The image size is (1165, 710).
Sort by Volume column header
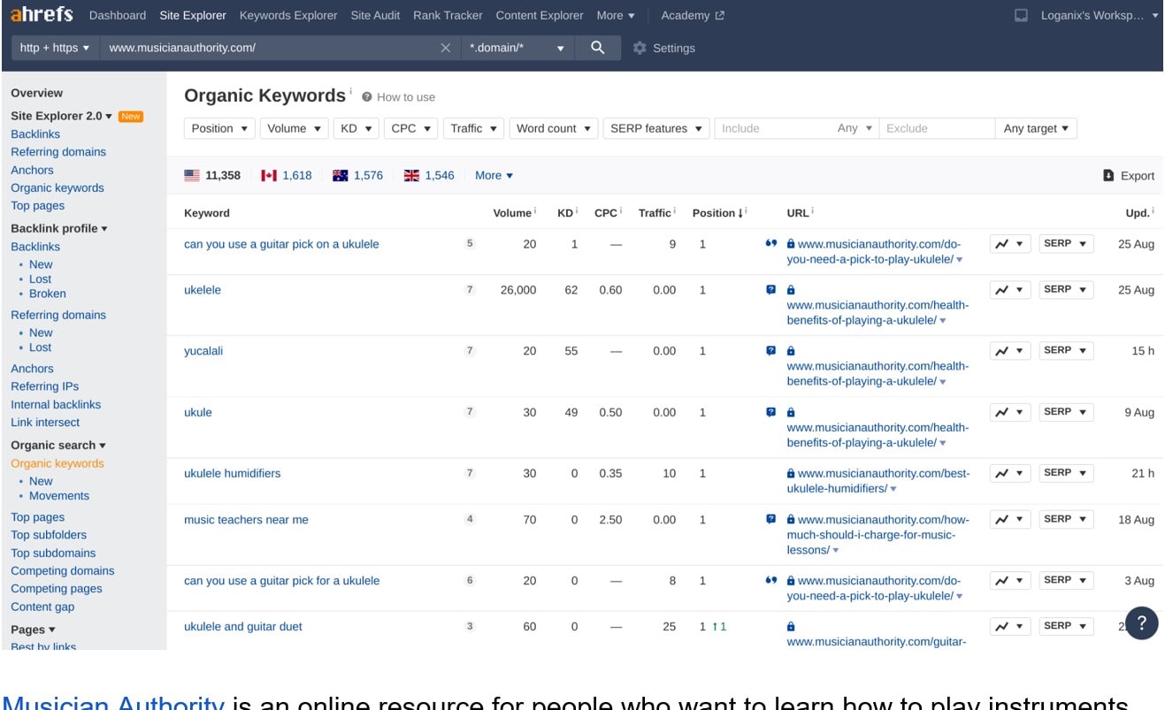[x=514, y=213]
